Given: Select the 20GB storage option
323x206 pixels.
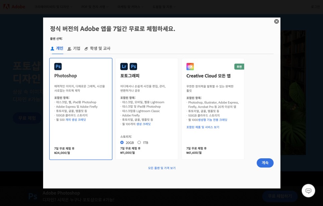Looking at the screenshot, I should tap(122, 142).
